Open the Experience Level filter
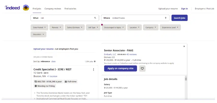The width and height of the screenshot is (217, 103). pyautogui.click(x=170, y=27)
